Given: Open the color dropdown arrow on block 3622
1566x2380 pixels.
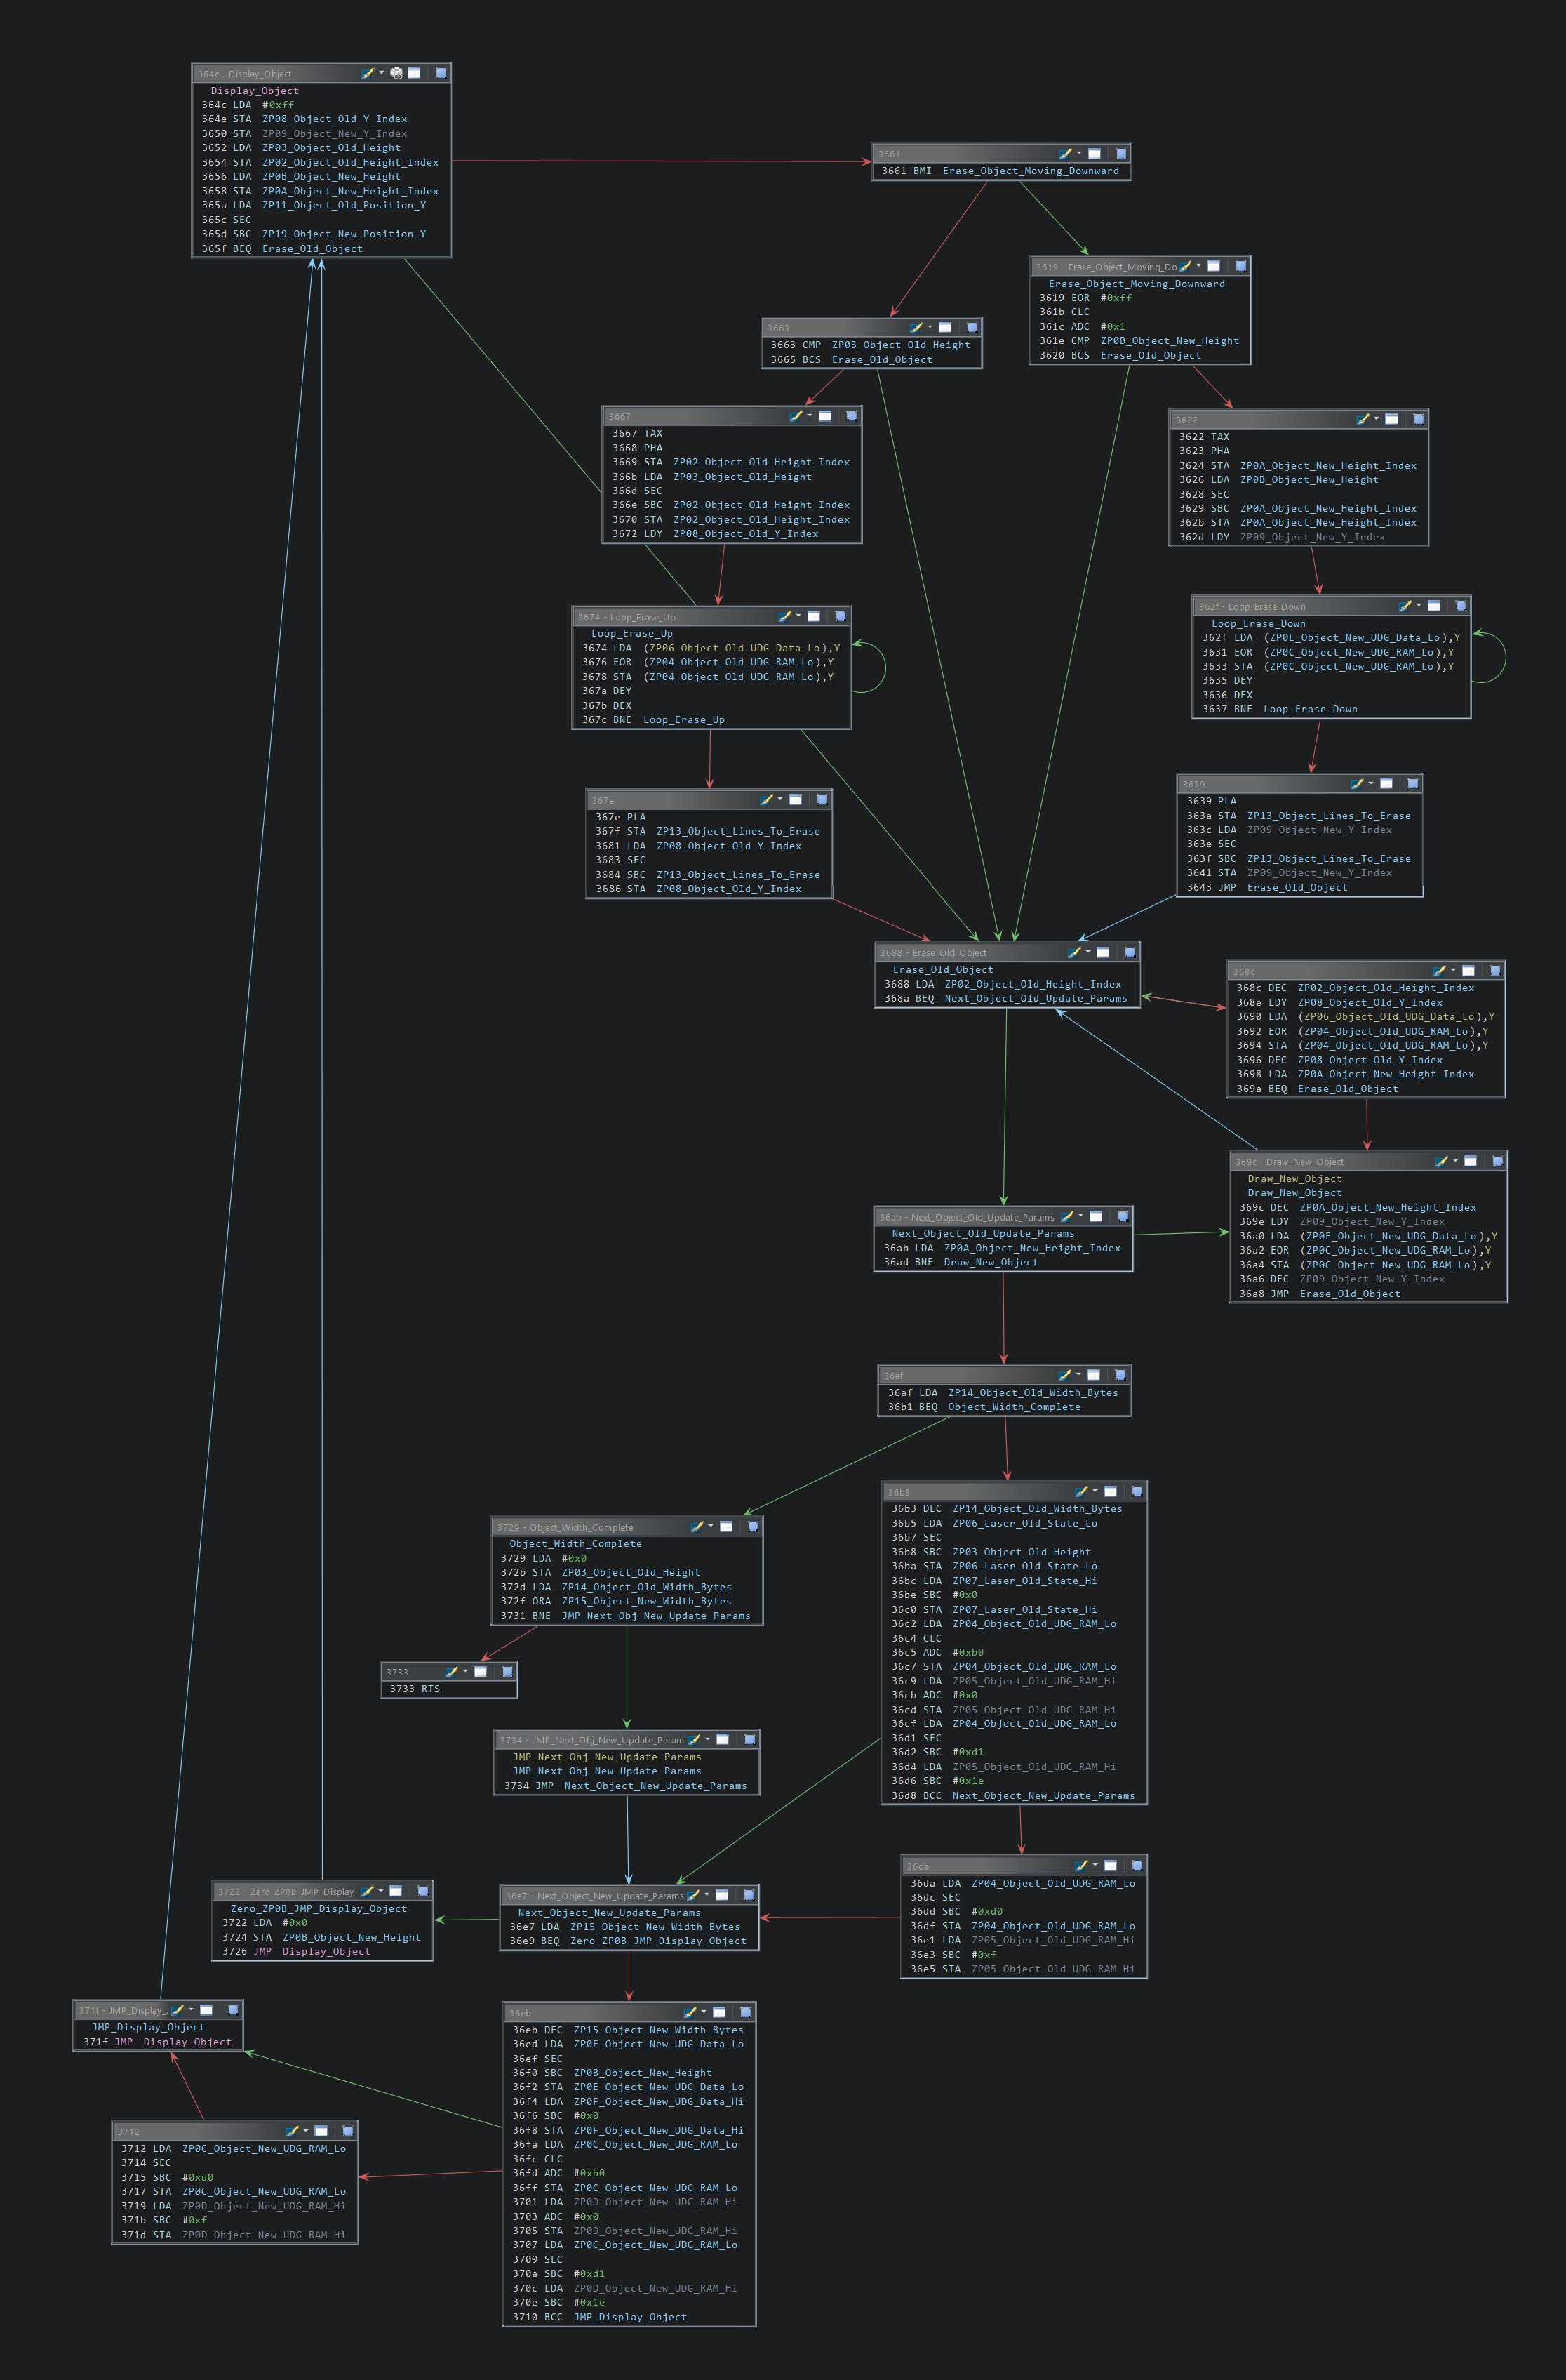Looking at the screenshot, I should pyautogui.click(x=1376, y=418).
